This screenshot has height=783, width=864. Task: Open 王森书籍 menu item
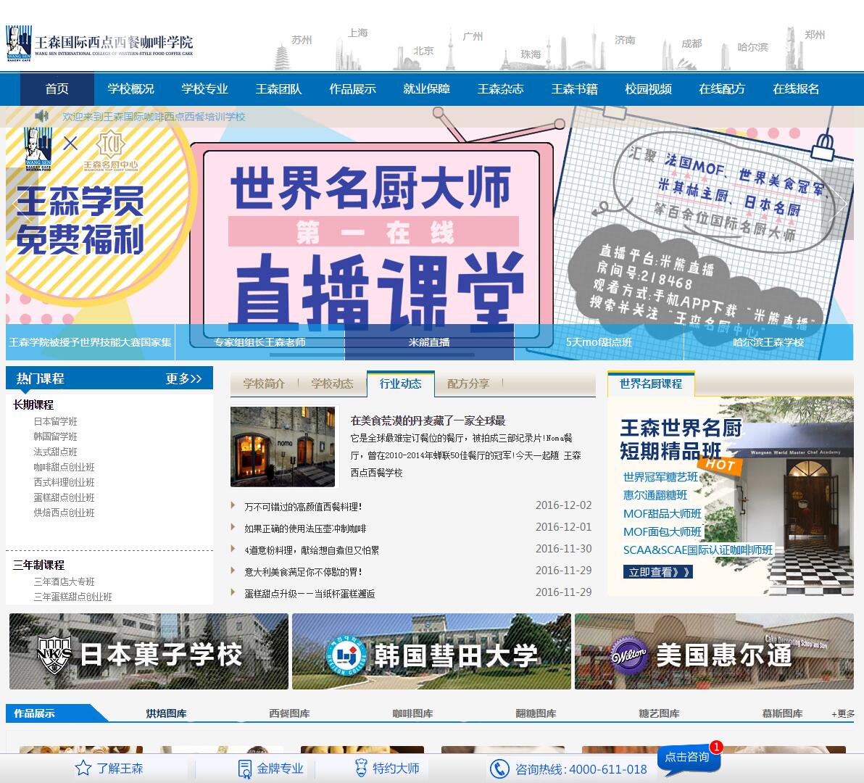pos(574,88)
